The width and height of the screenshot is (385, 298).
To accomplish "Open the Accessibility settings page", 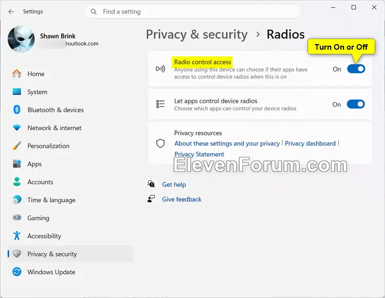I will [70, 236].
